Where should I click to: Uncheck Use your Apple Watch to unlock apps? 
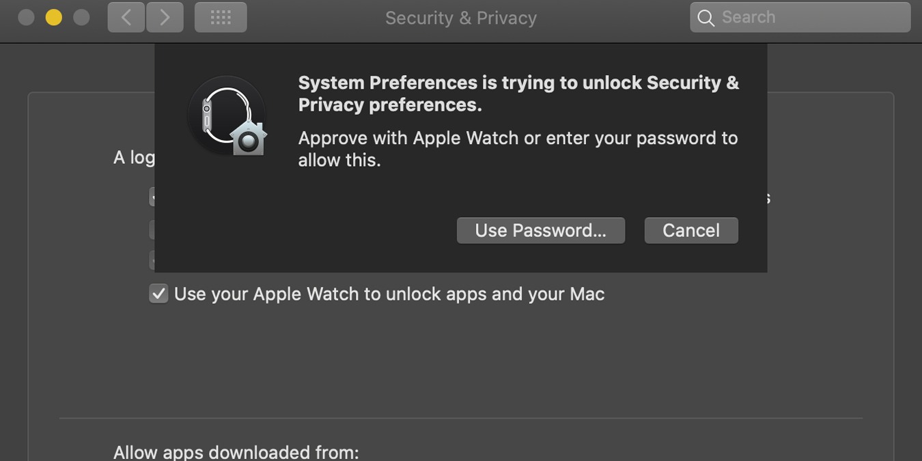(158, 293)
